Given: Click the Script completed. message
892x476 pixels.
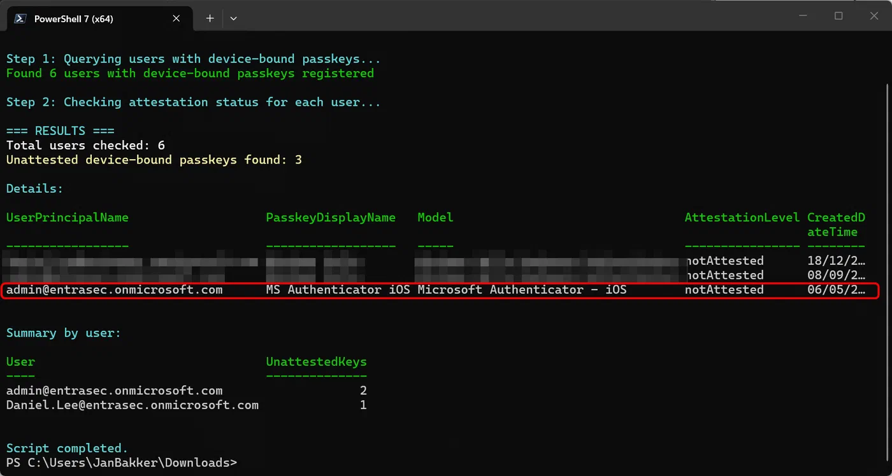Looking at the screenshot, I should pos(68,449).
